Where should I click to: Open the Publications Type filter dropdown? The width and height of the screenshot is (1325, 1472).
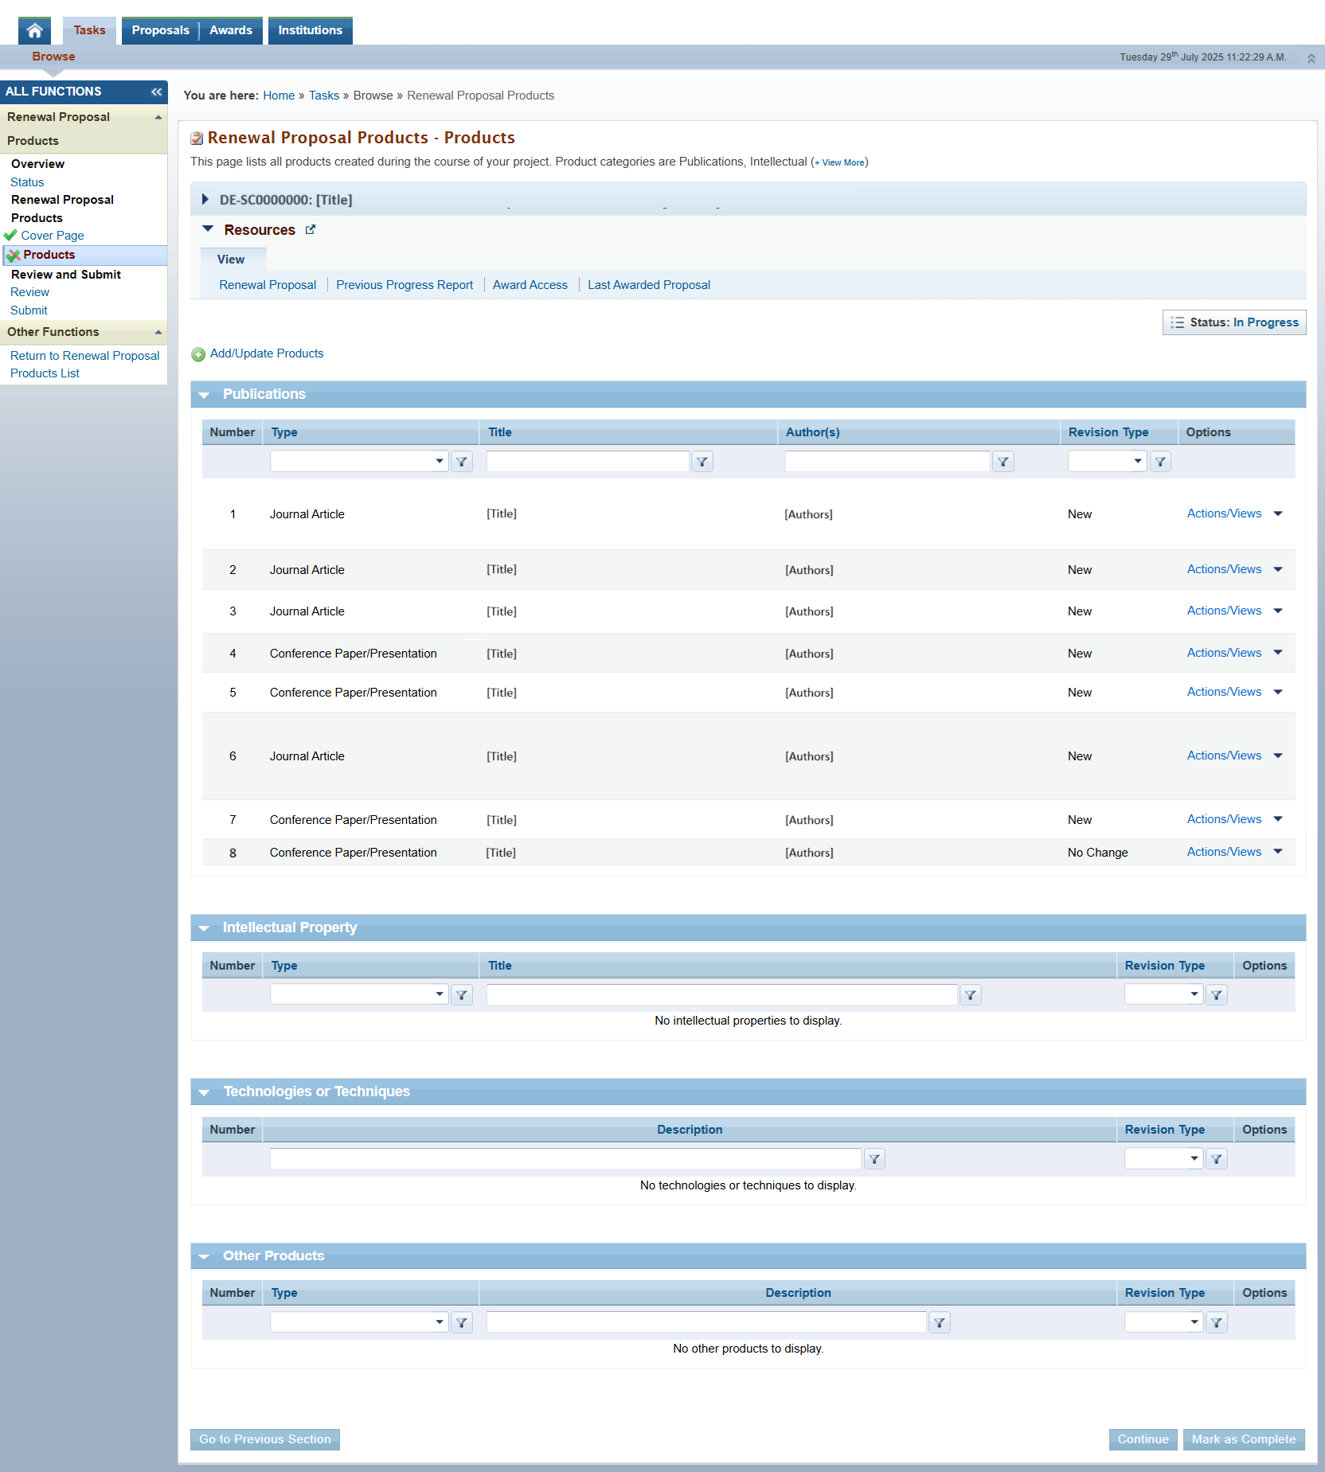pos(359,461)
